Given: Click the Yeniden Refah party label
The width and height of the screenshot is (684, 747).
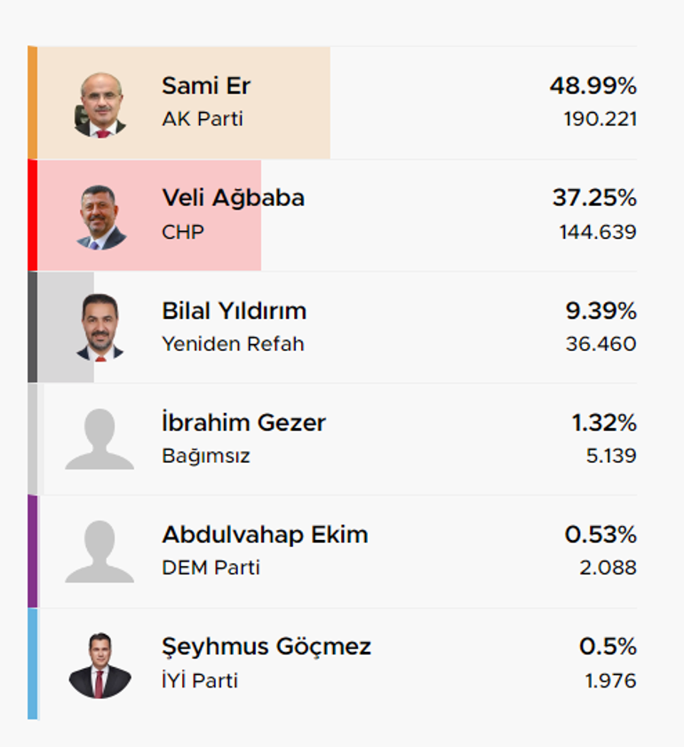Looking at the screenshot, I should tap(233, 344).
